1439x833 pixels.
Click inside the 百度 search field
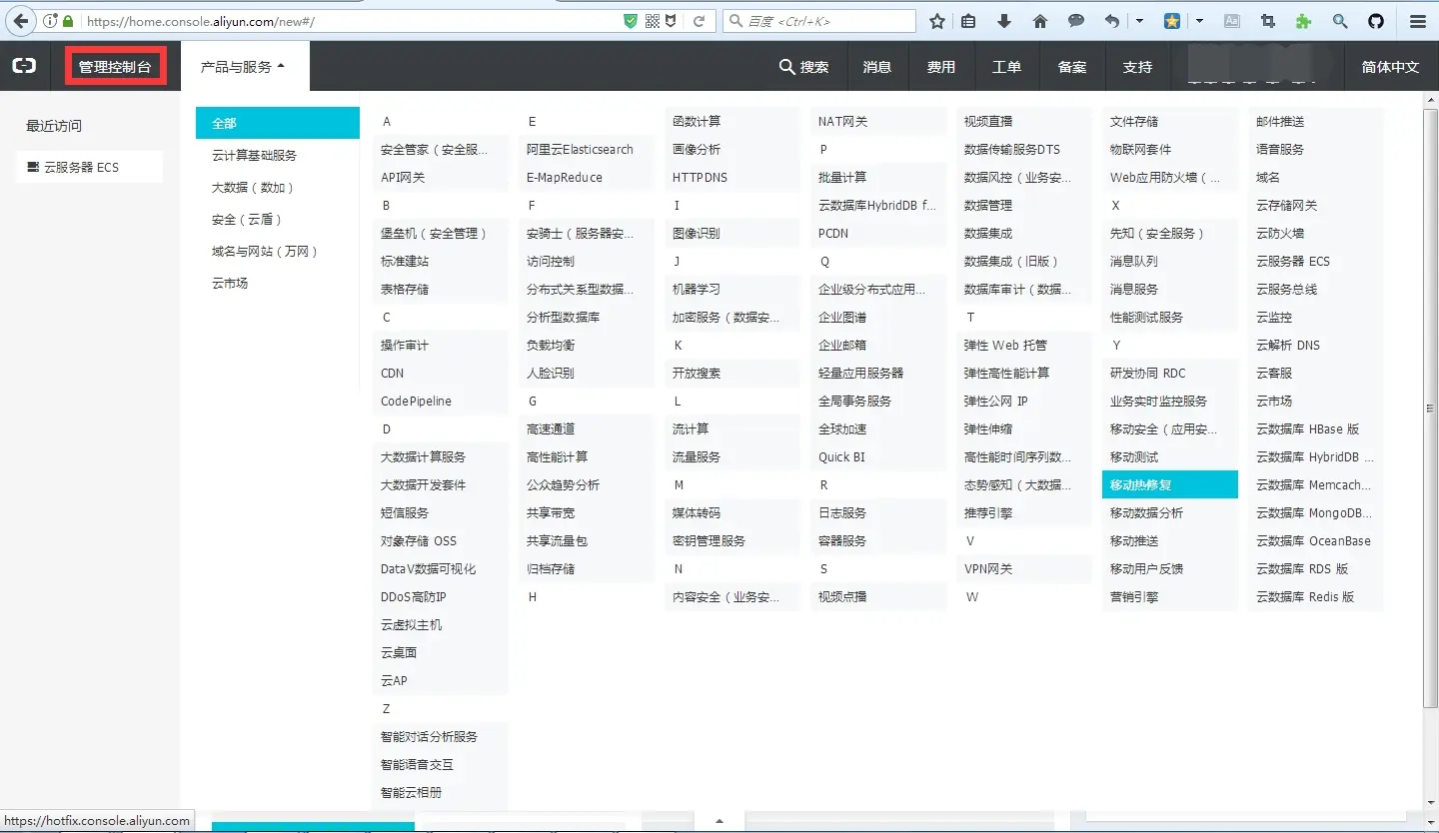tap(819, 20)
